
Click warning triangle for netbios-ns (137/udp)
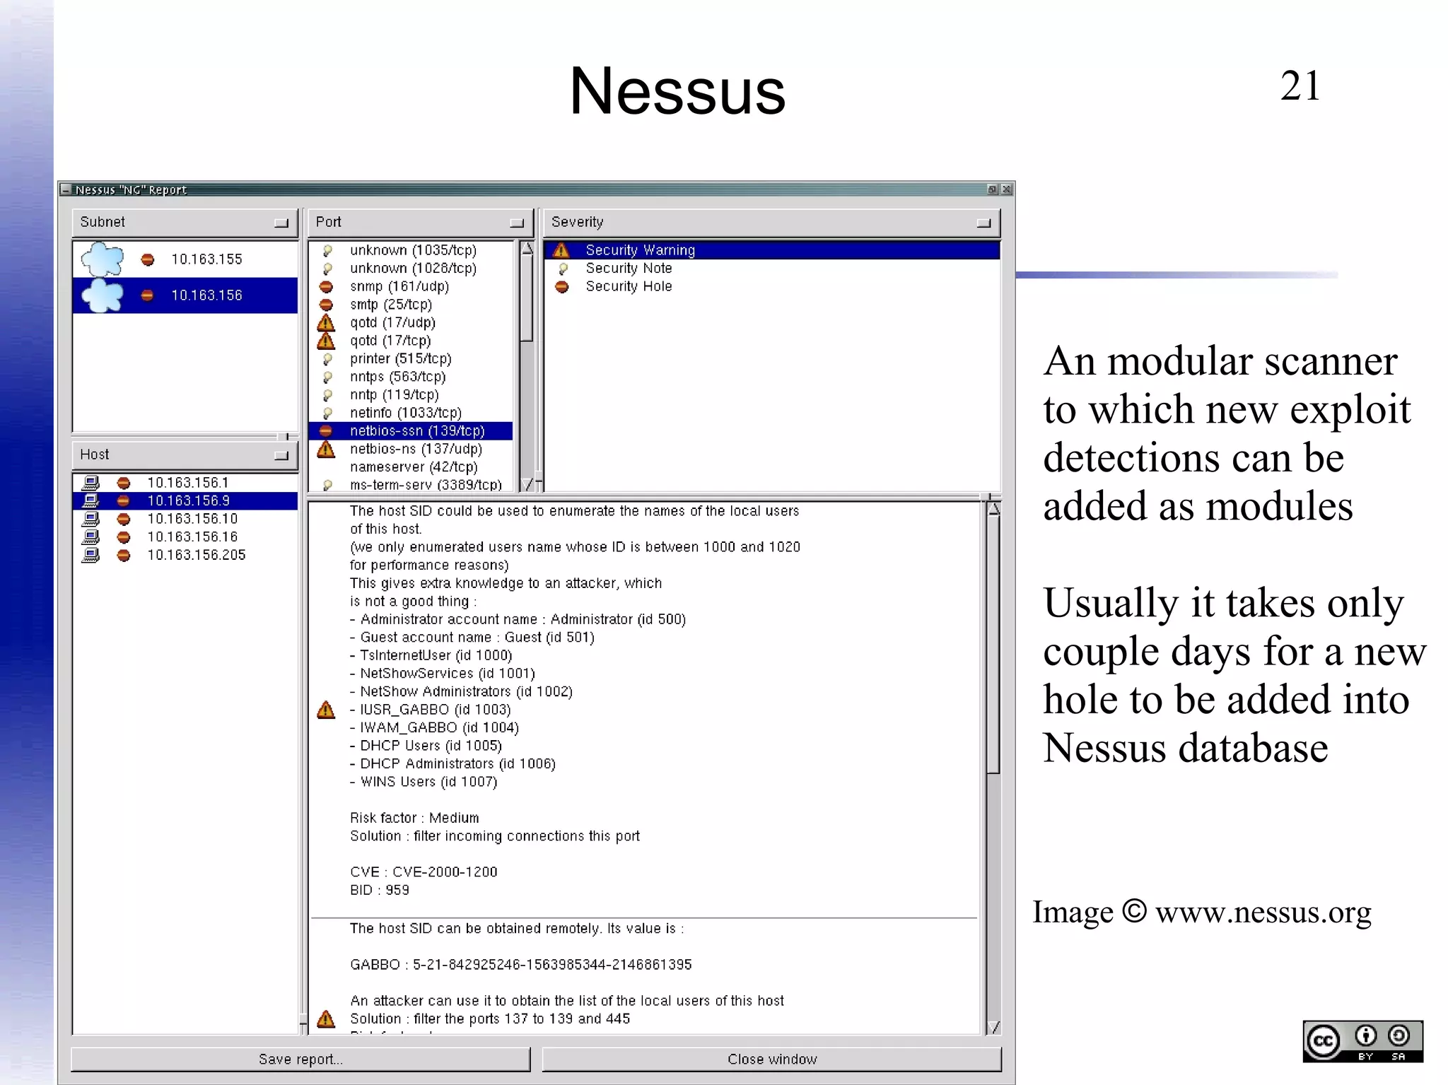326,449
